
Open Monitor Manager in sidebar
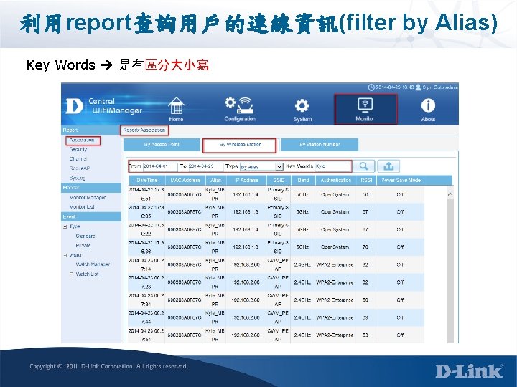pyautogui.click(x=88, y=198)
